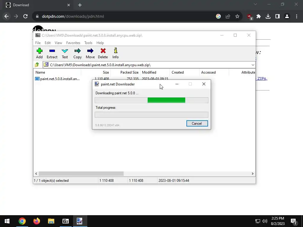303x227 pixels.
Task: Focus the Chrome address bar URL
Action: pyautogui.click(x=73, y=17)
